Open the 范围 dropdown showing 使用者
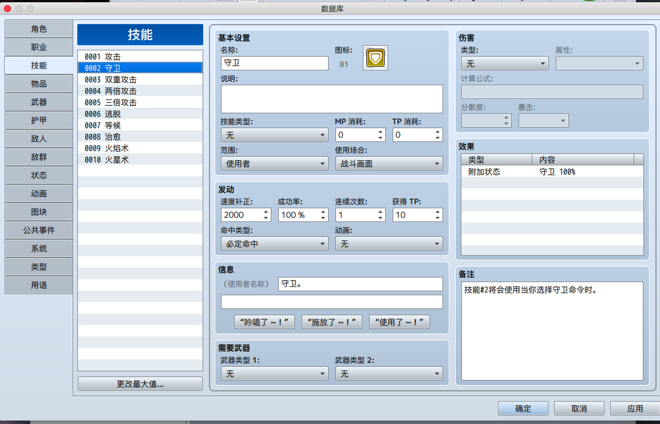Image resolution: width=660 pixels, height=424 pixels. click(x=274, y=164)
